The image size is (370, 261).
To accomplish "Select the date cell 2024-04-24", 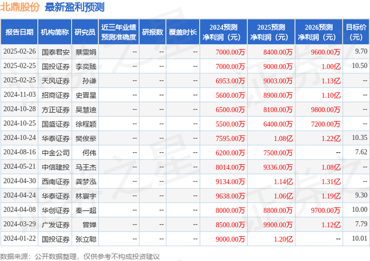I will pos(20,195).
